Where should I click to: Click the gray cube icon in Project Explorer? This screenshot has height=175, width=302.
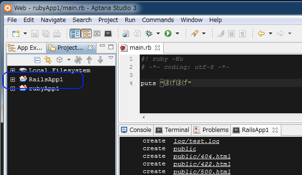point(60,60)
